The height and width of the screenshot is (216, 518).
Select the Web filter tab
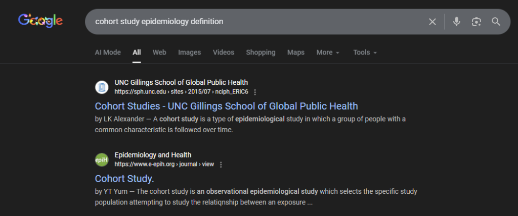159,52
